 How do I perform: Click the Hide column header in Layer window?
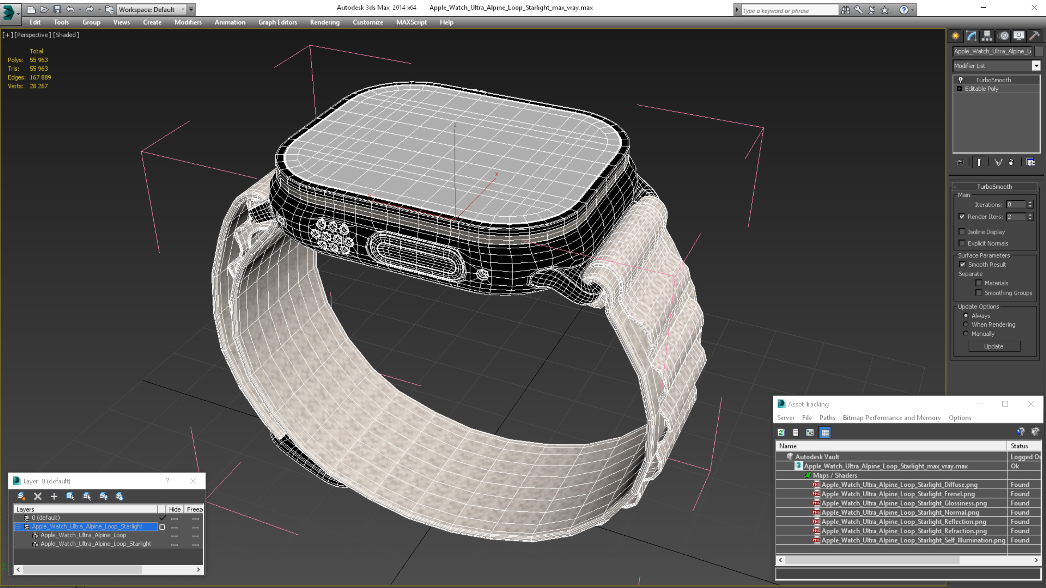175,509
